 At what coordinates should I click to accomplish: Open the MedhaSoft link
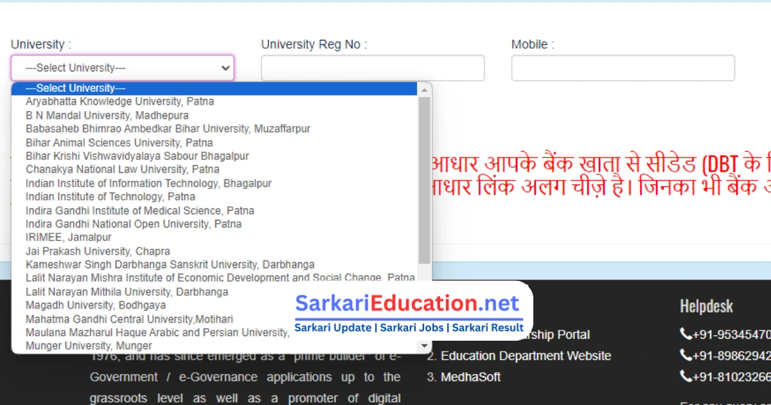(470, 377)
